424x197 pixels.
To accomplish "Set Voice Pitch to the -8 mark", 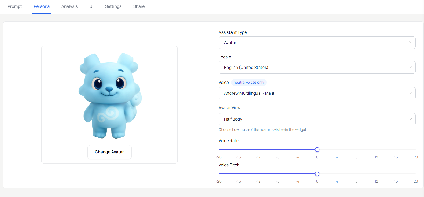I will [278, 174].
